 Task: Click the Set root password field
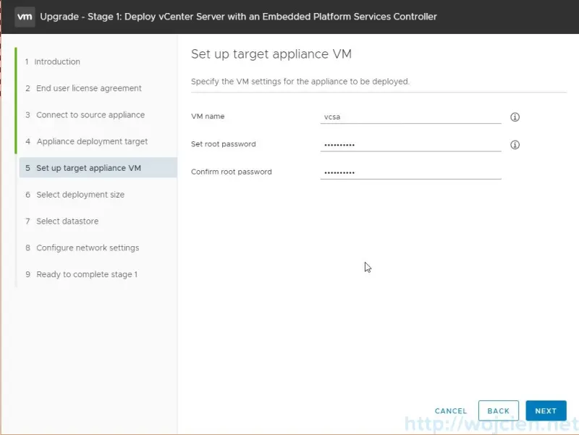[410, 143]
